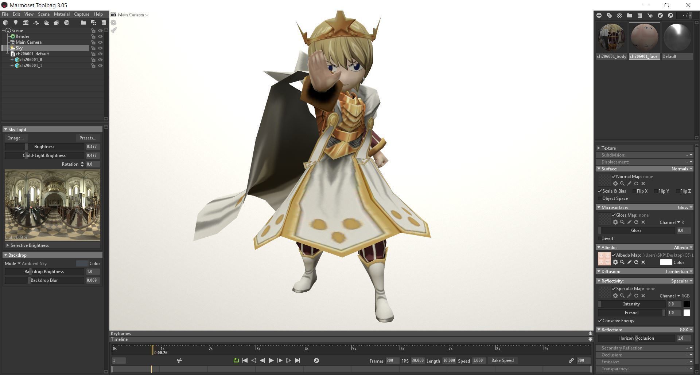
Task: Delete selected scene object trash icon
Action: click(x=104, y=23)
